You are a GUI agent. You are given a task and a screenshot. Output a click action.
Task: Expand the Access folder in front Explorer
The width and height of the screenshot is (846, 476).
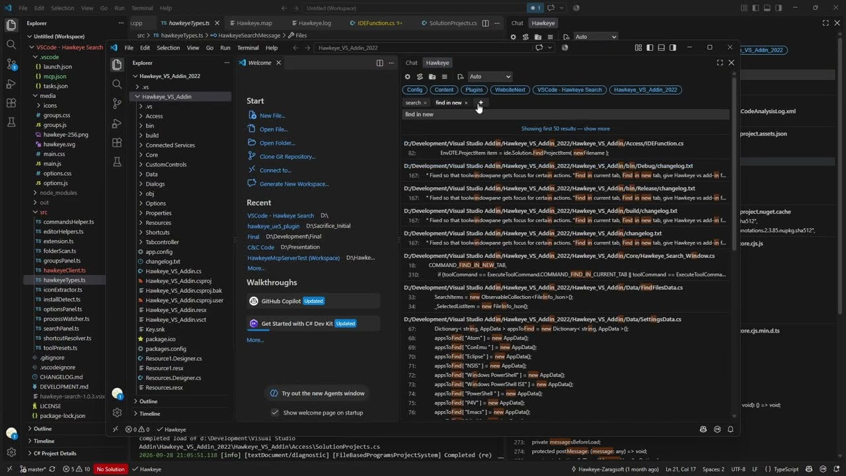point(154,116)
